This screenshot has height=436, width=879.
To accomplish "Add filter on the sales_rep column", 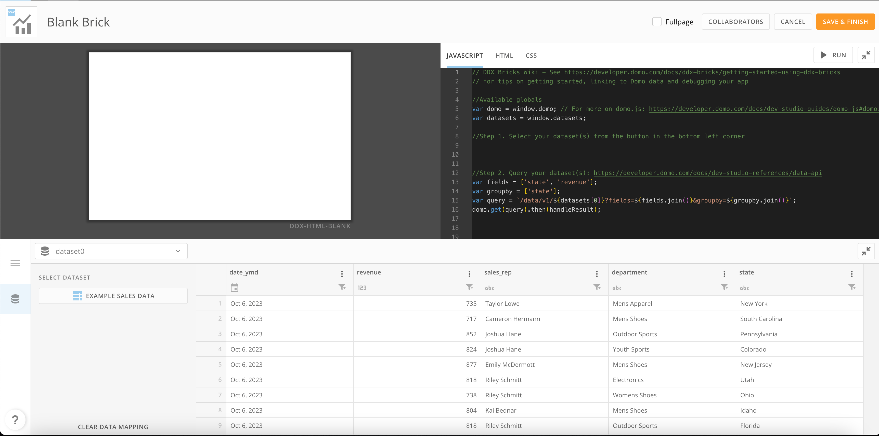I will 597,287.
